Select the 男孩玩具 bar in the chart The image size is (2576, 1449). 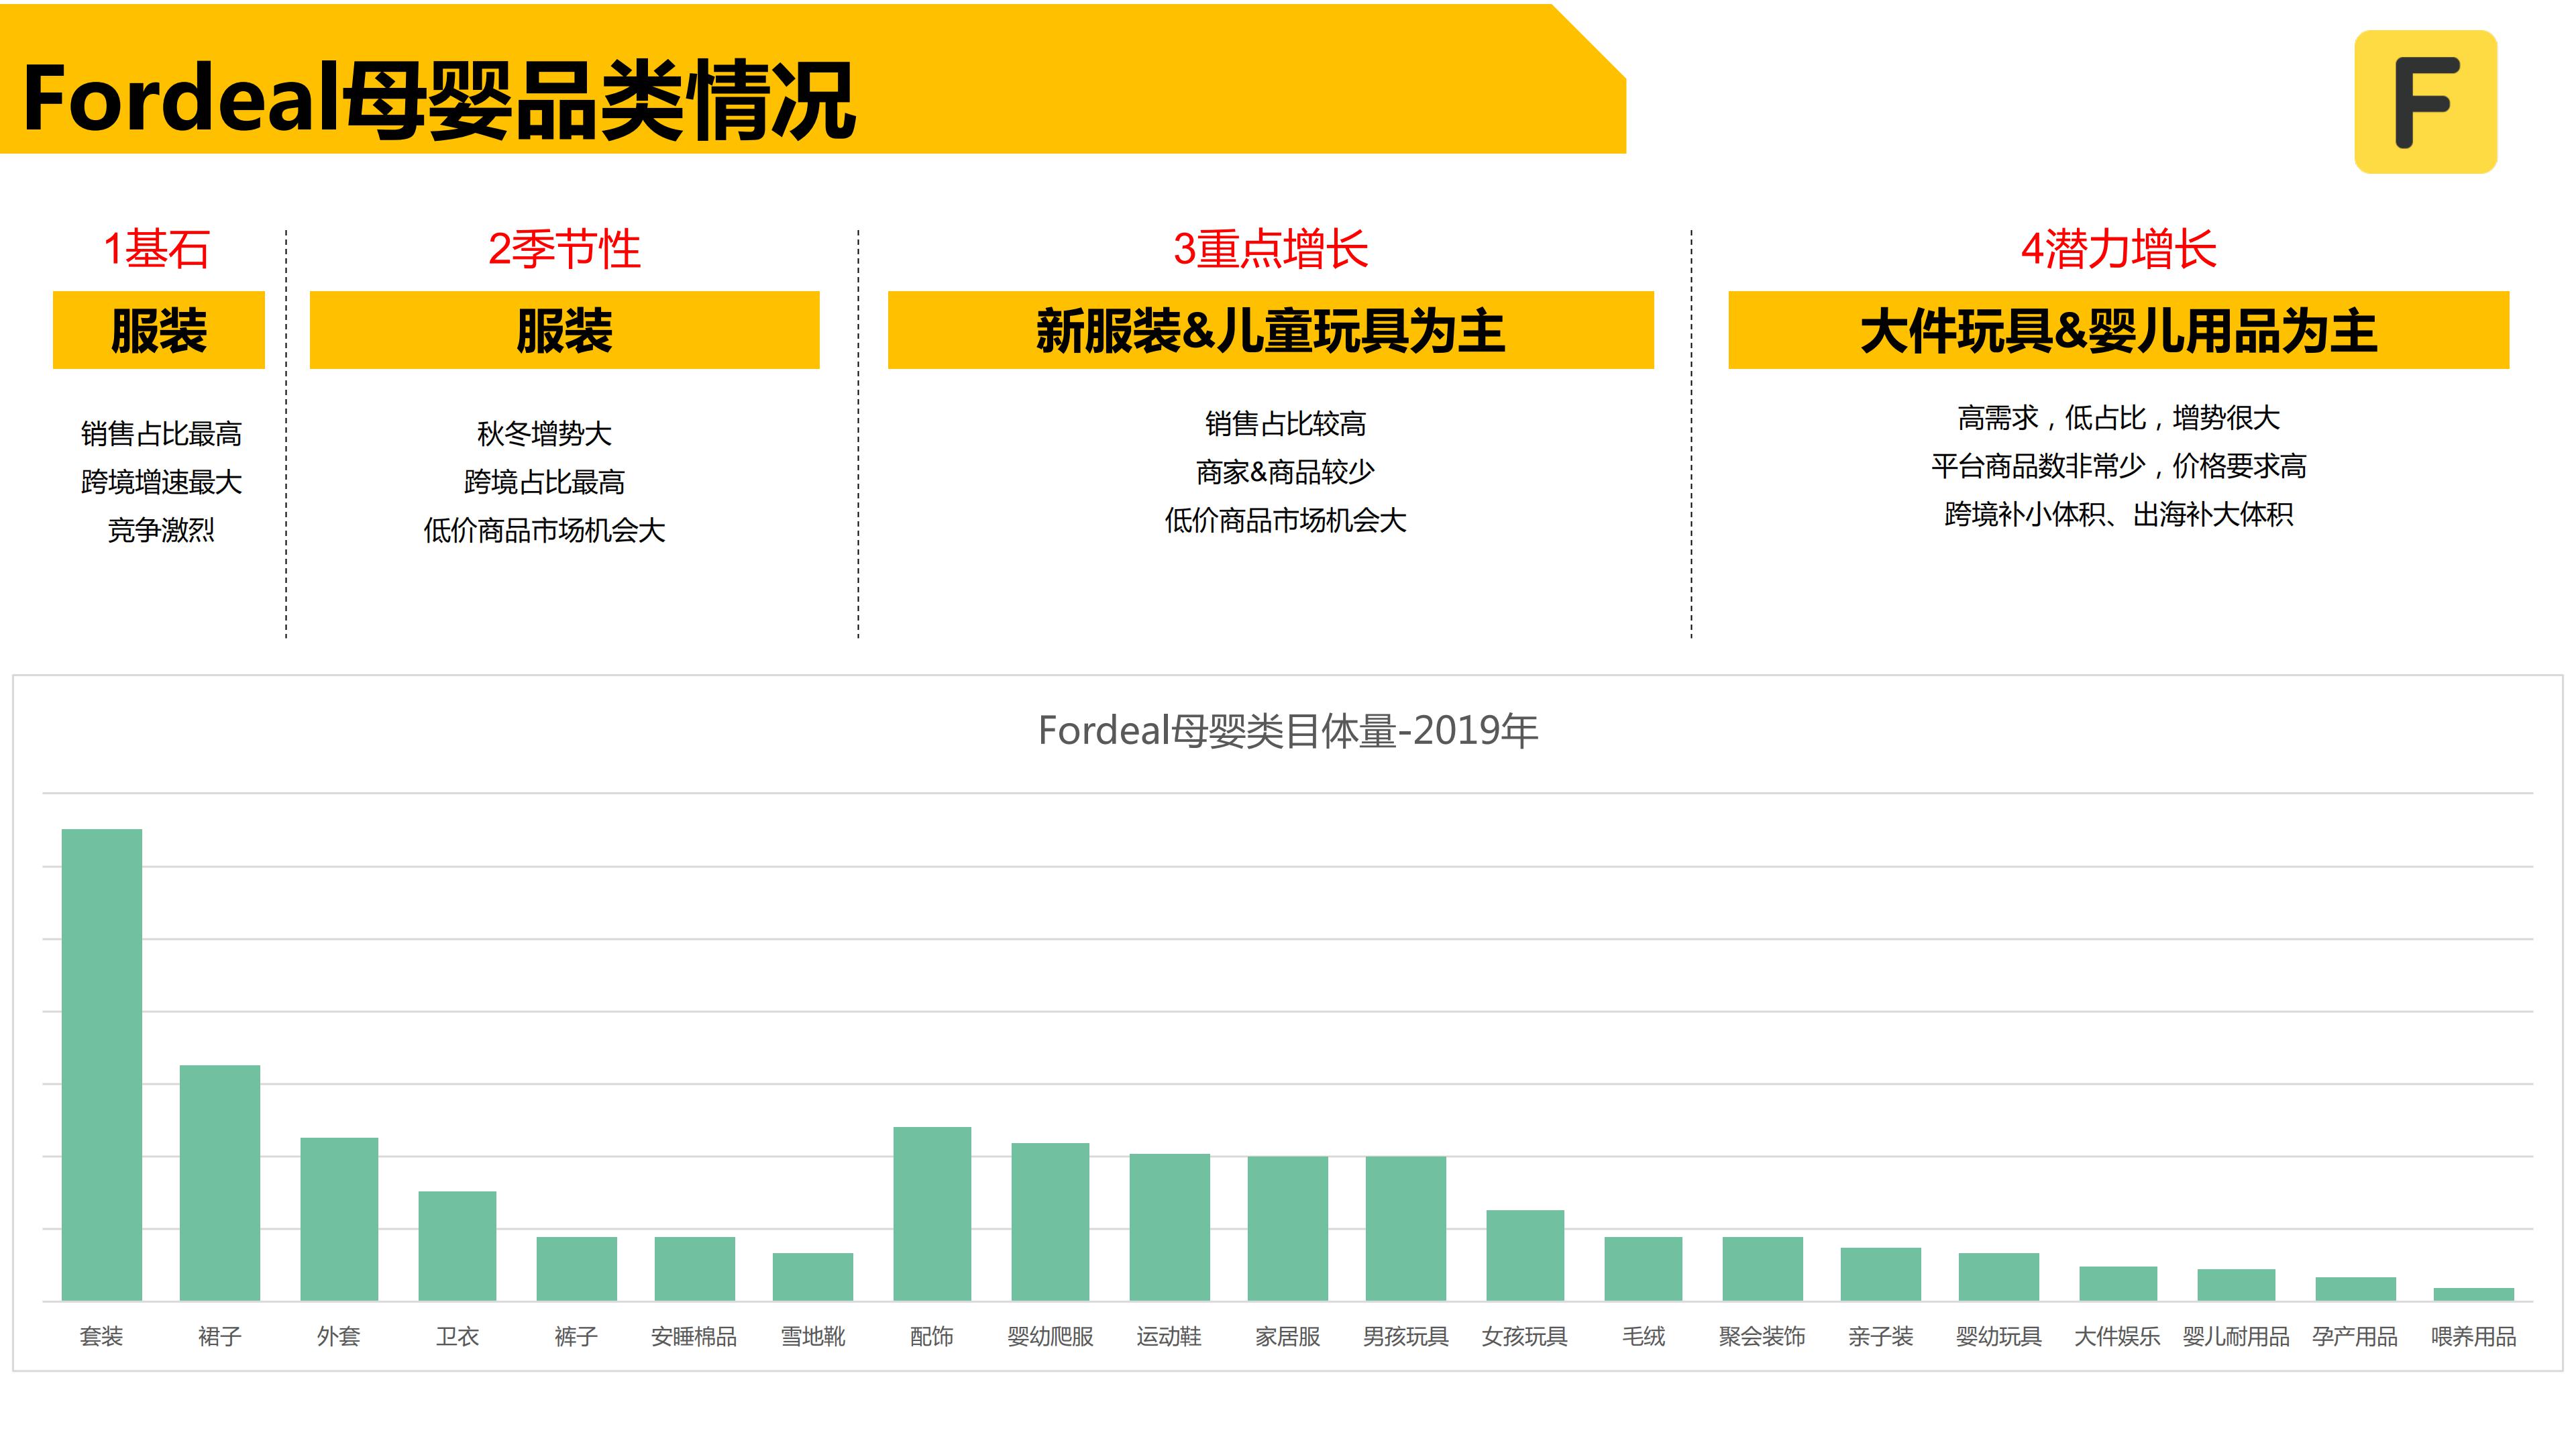[x=1406, y=1229]
